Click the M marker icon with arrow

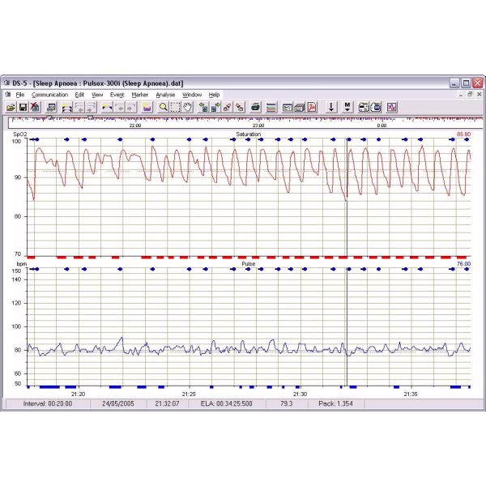(347, 108)
